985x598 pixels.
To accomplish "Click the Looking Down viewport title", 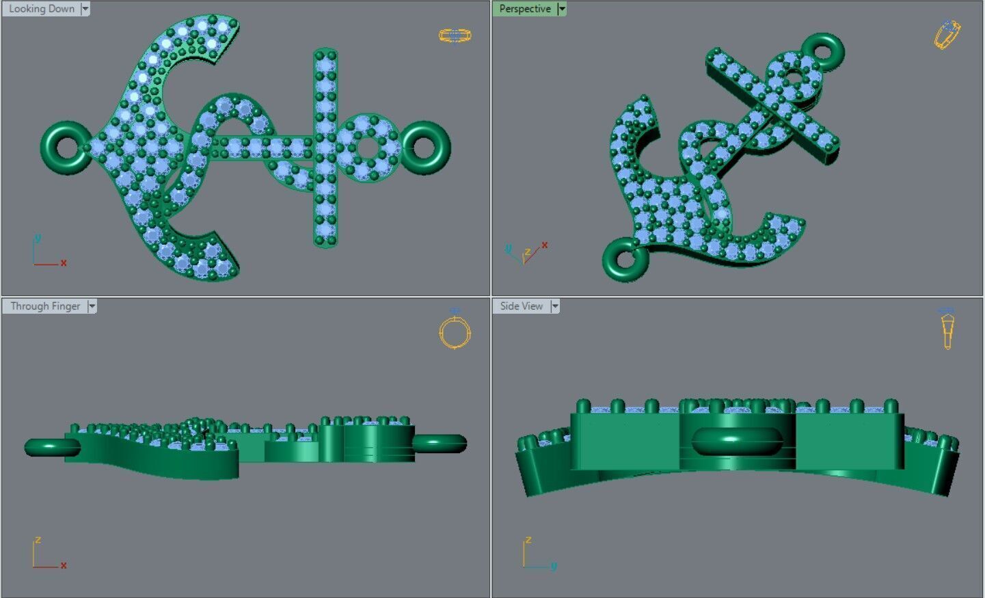I will click(41, 9).
